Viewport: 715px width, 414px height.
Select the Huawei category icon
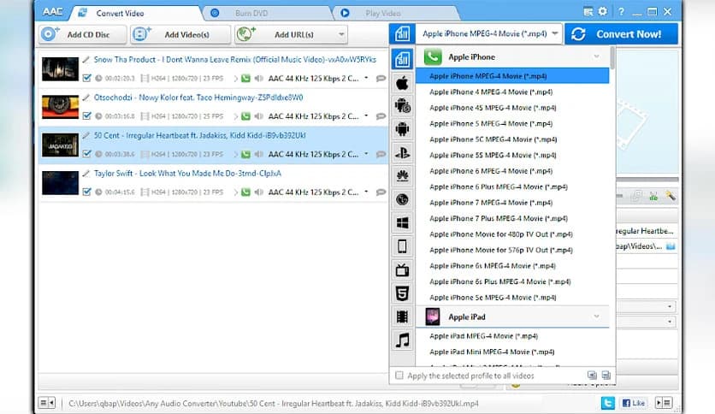402,176
